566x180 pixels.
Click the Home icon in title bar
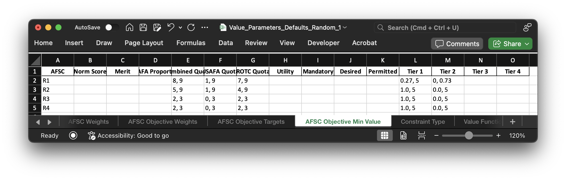[x=129, y=27]
